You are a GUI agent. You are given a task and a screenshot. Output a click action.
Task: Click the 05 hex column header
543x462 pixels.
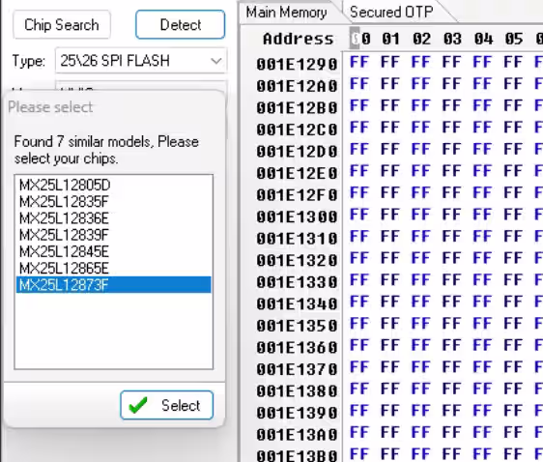(514, 39)
